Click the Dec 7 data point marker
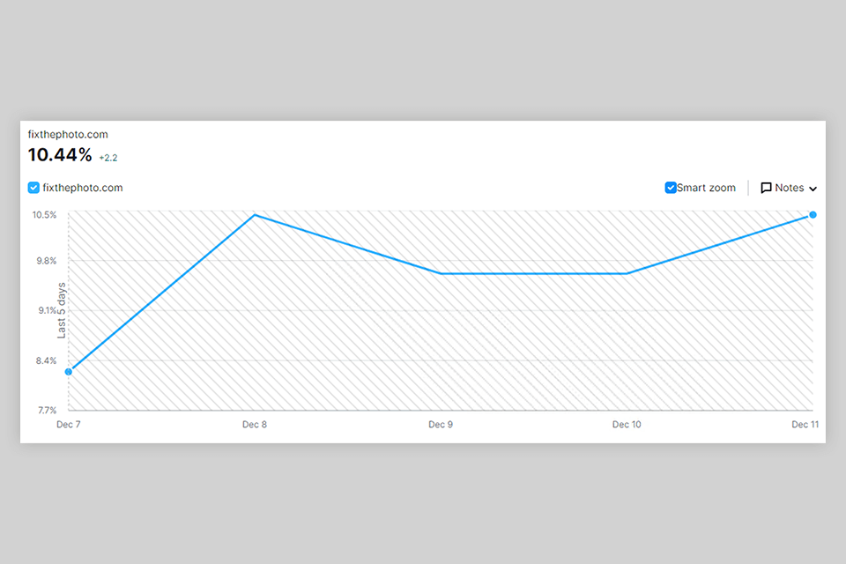Image resolution: width=846 pixels, height=564 pixels. pos(69,372)
